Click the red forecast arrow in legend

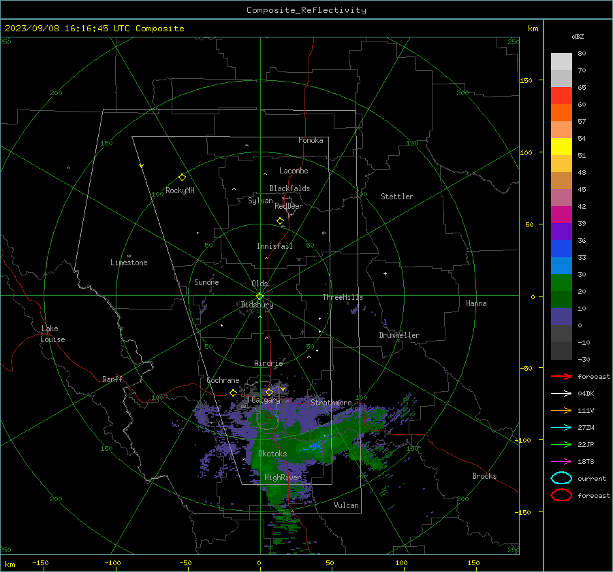561,376
